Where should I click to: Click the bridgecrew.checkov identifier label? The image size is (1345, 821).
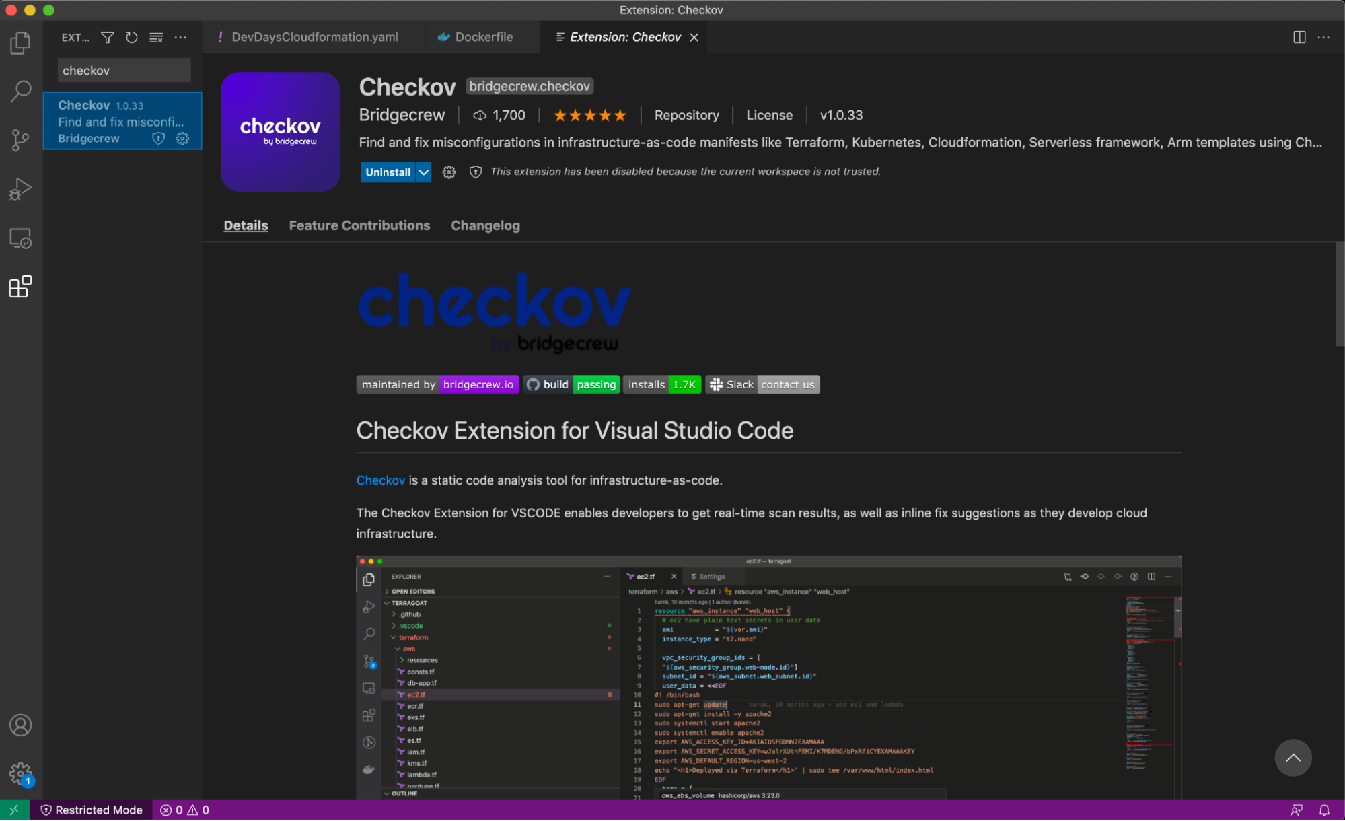[x=530, y=87]
